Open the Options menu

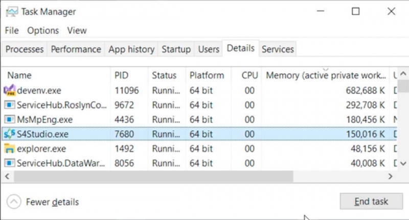pos(43,31)
